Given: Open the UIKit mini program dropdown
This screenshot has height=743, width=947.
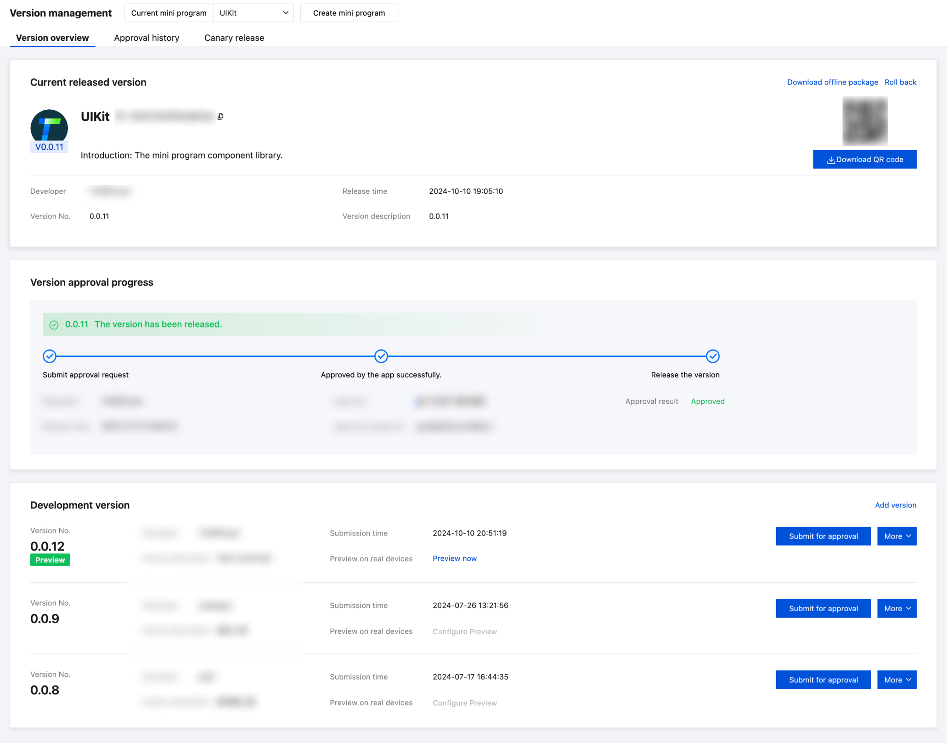Looking at the screenshot, I should [254, 13].
